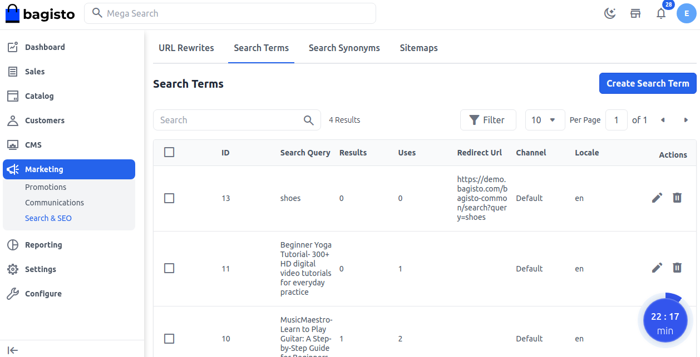
Task: Check the select-all checkbox in table header
Action: tap(169, 152)
